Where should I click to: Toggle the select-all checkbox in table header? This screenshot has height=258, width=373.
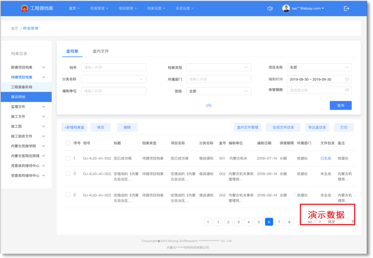point(68,143)
